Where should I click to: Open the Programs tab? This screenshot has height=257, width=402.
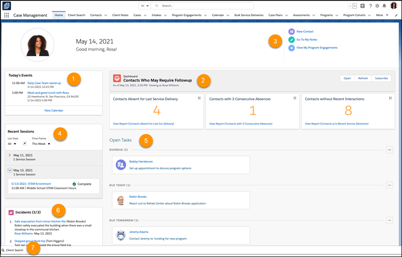click(x=326, y=15)
